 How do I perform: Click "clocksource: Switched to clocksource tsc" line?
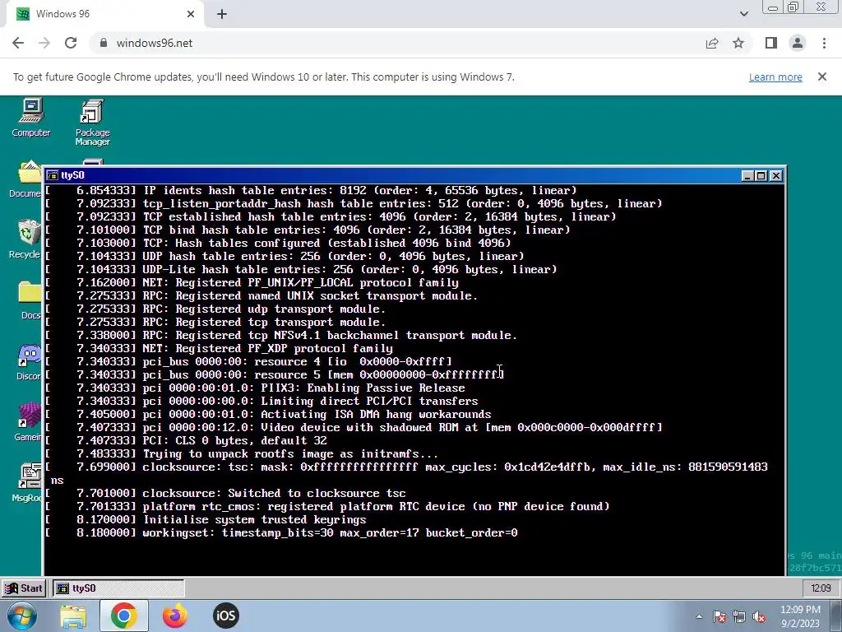[x=275, y=494]
